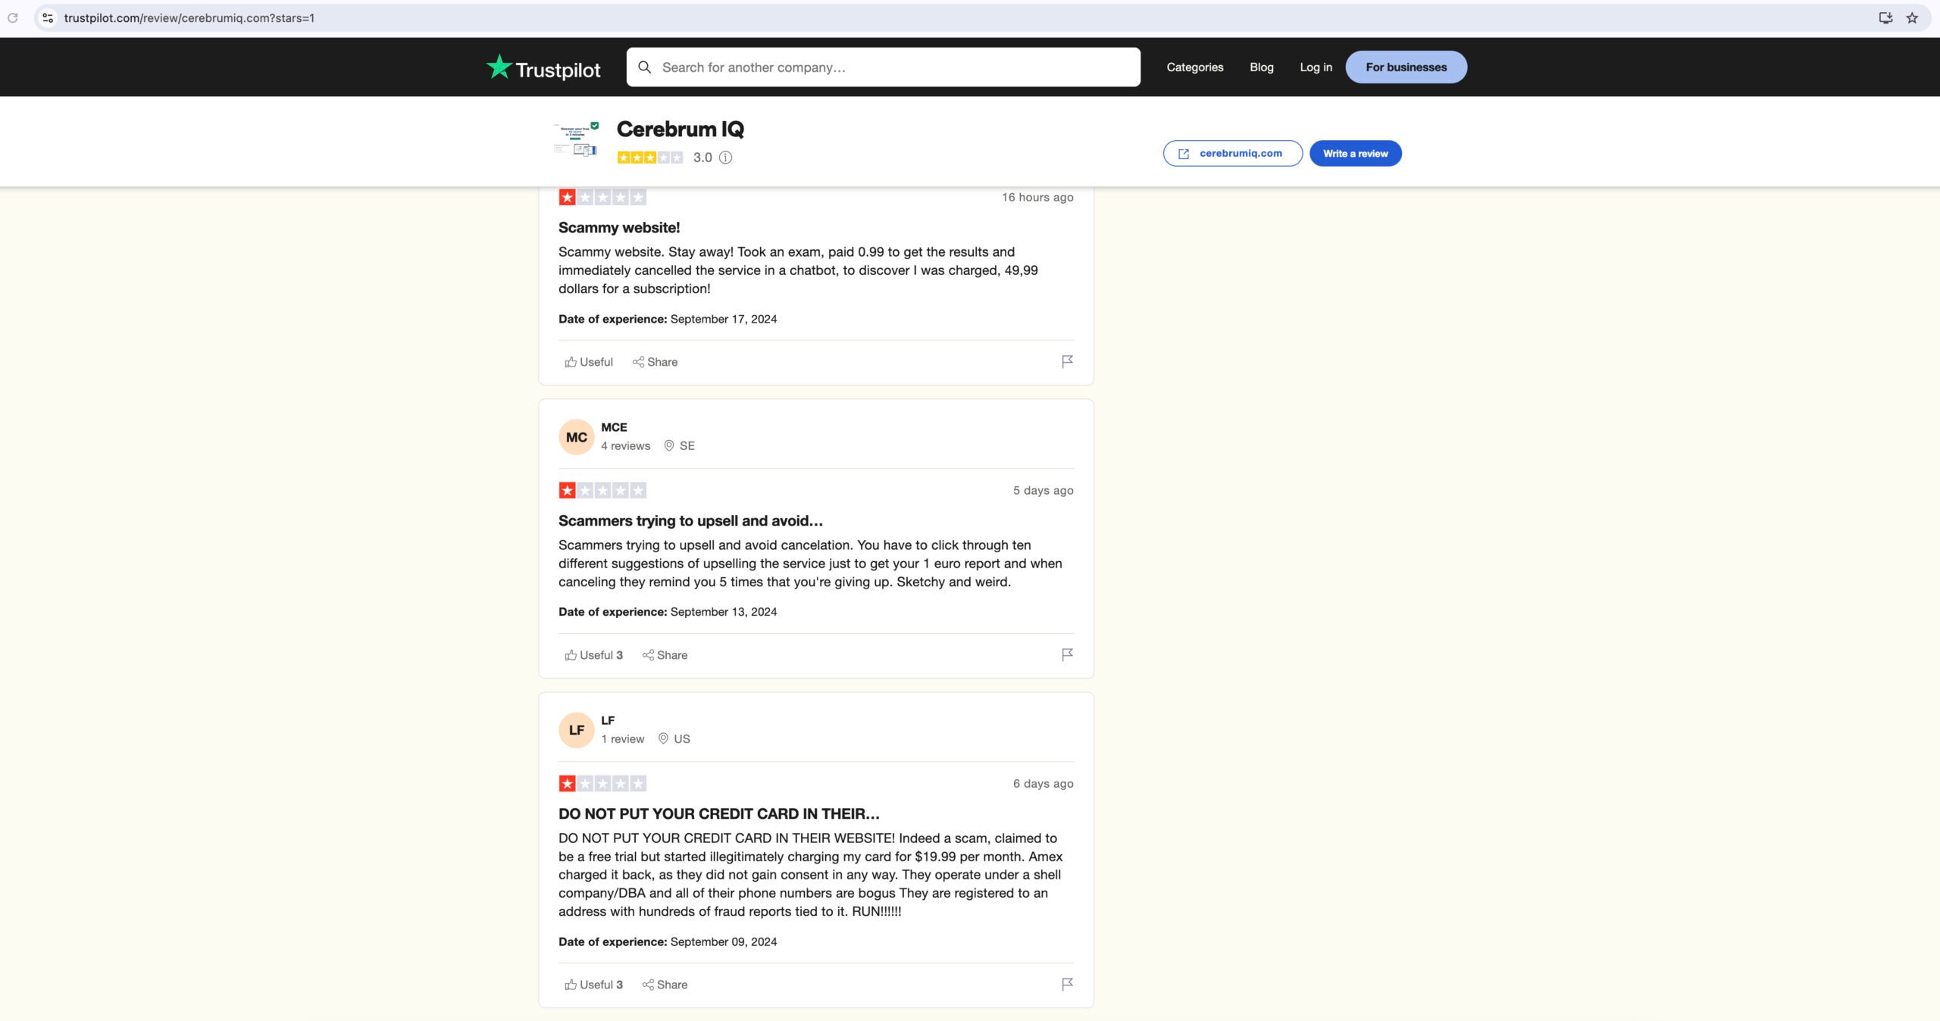This screenshot has height=1021, width=1940.
Task: Search for another company in the search box
Action: point(883,67)
